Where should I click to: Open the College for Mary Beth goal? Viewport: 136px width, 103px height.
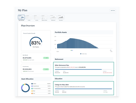click(x=84, y=88)
